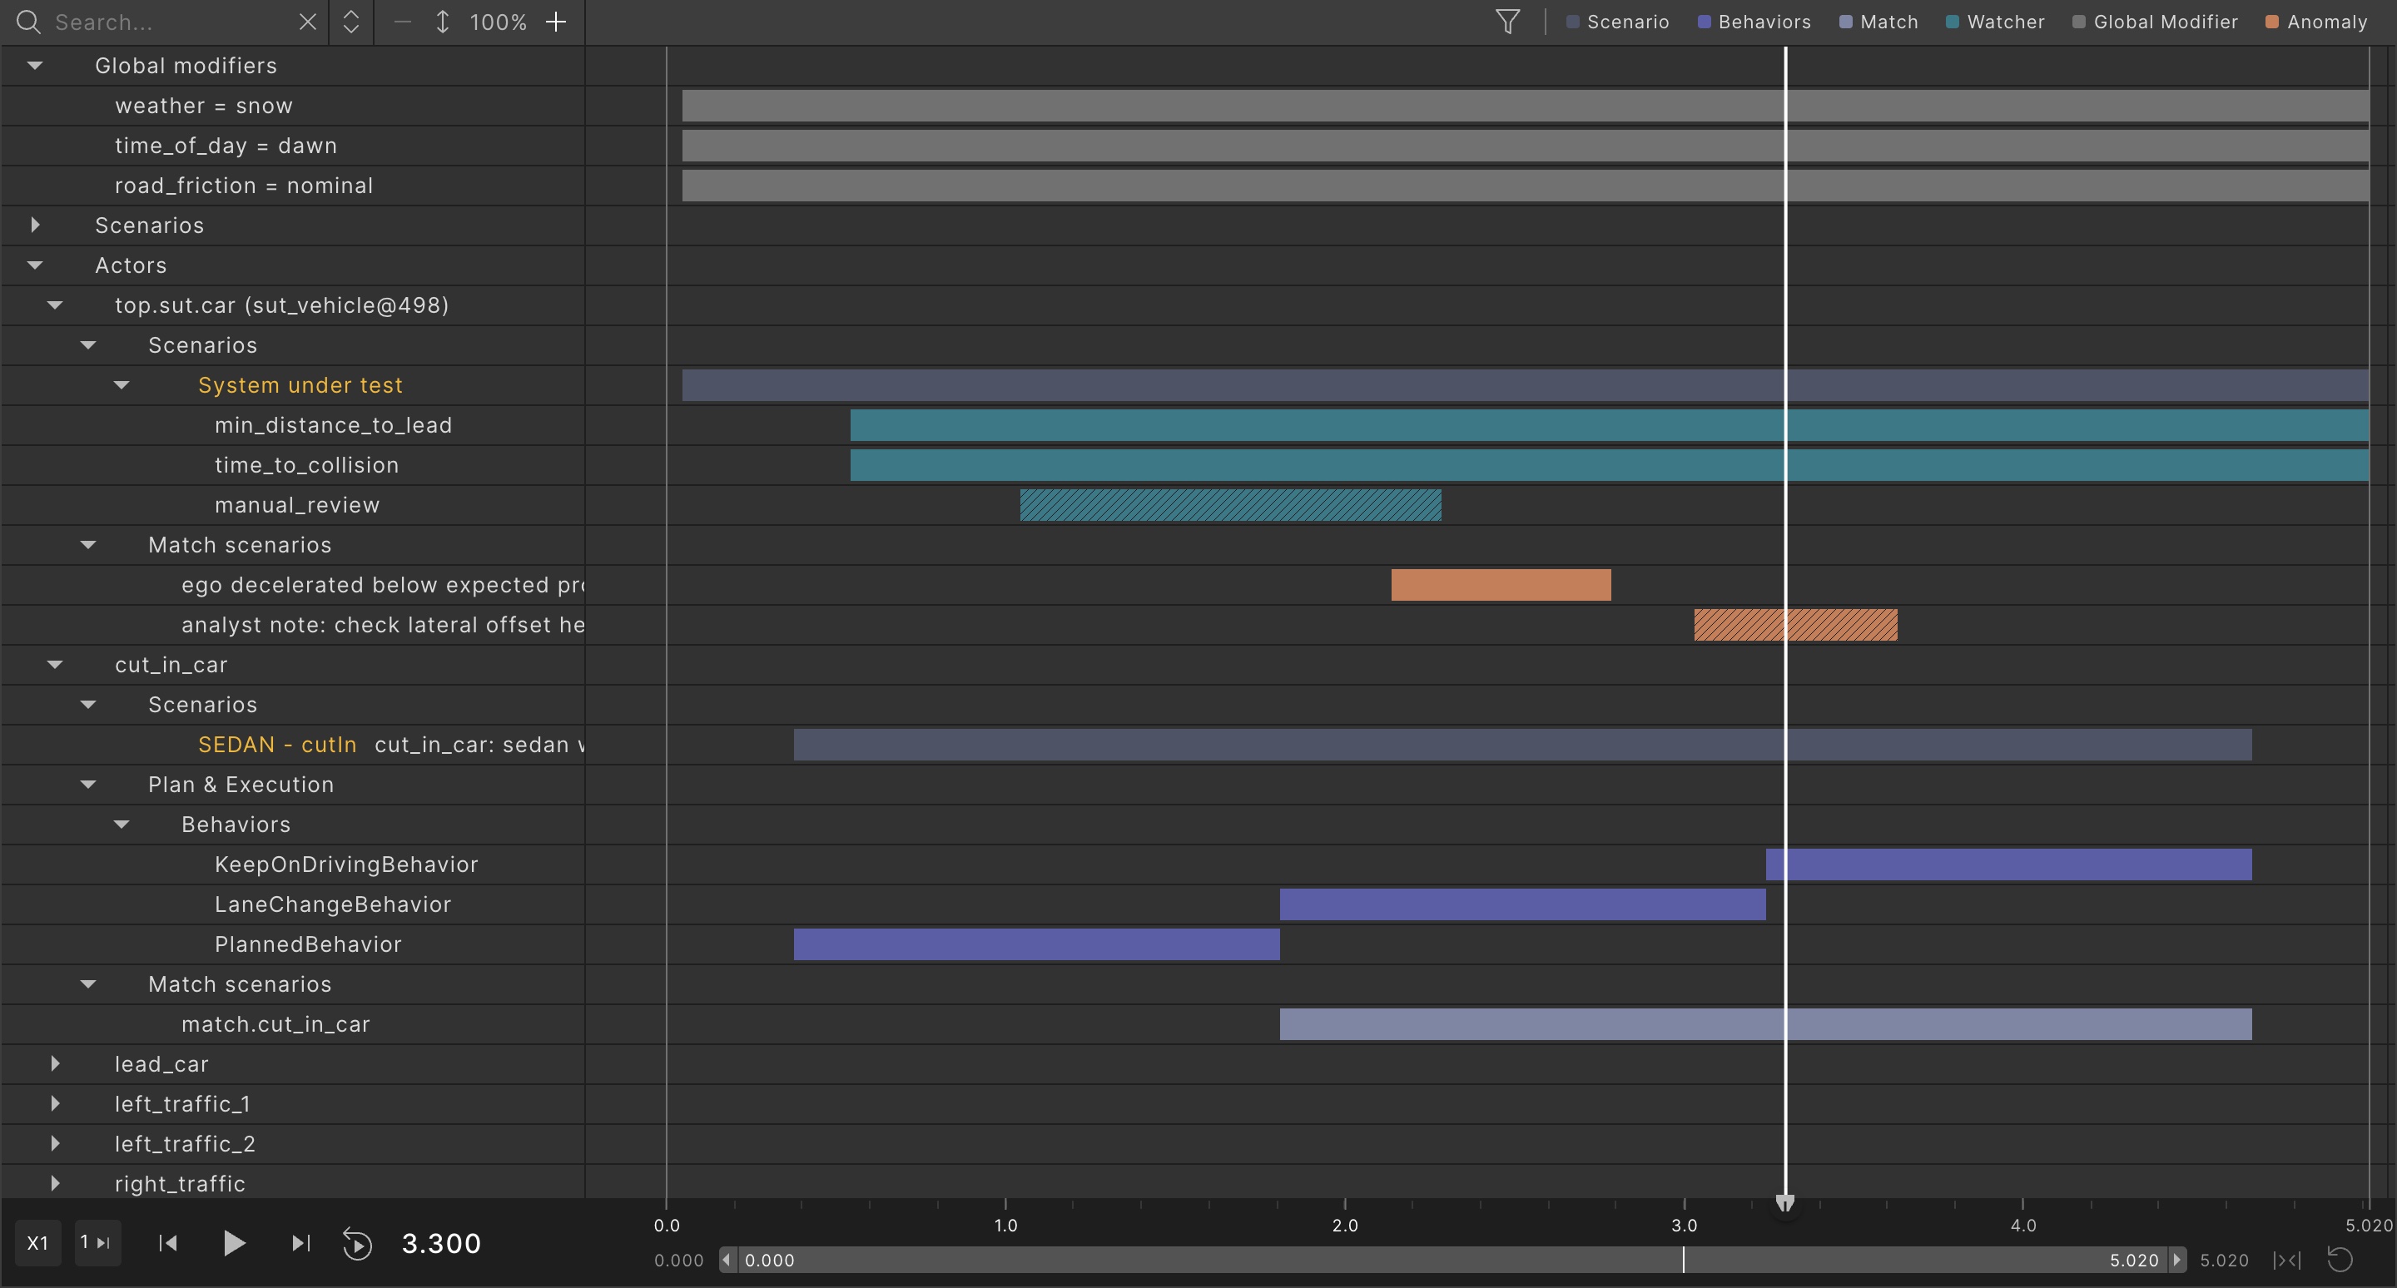
Task: Zoom out with the minus icon
Action: point(402,22)
